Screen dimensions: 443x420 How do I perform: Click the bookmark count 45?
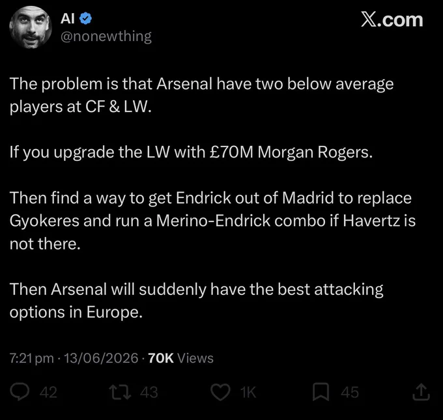pyautogui.click(x=350, y=392)
